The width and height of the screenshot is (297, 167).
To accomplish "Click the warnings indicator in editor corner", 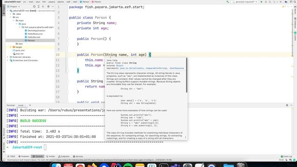I will tap(284, 6).
